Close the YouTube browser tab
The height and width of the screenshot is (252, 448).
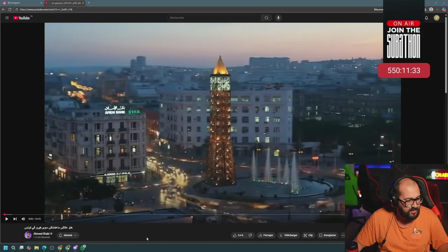[83, 3]
